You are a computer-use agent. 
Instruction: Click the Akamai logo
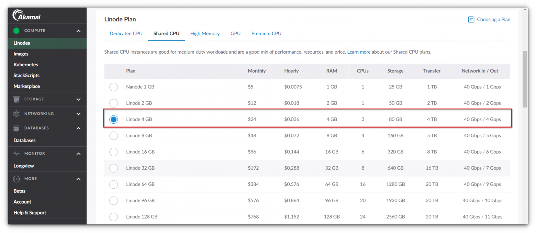26,16
